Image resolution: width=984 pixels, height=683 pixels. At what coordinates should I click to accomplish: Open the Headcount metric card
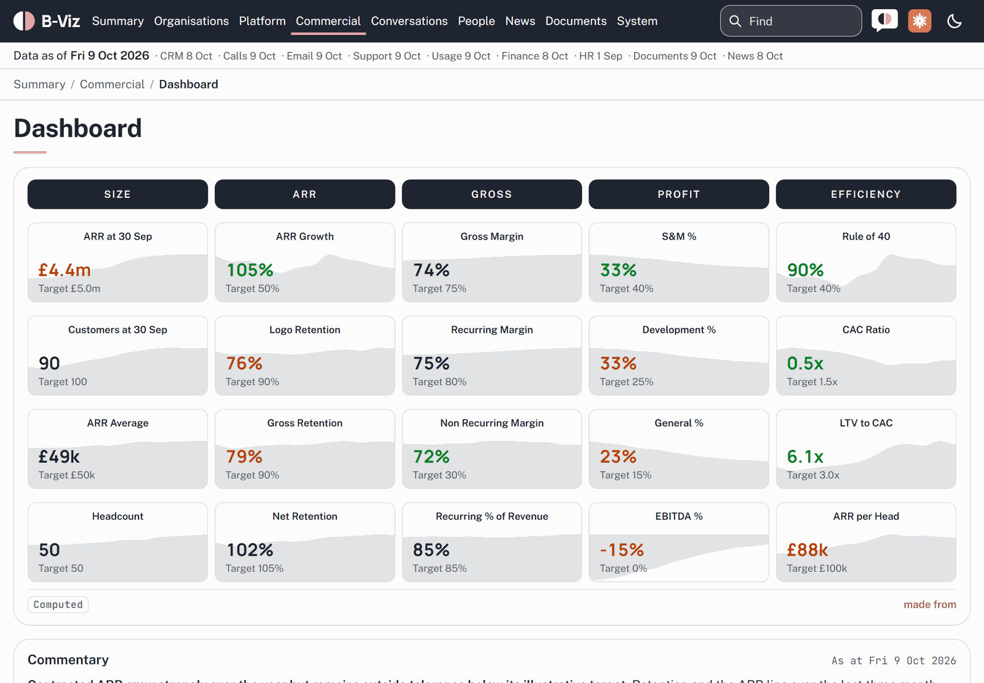(117, 542)
